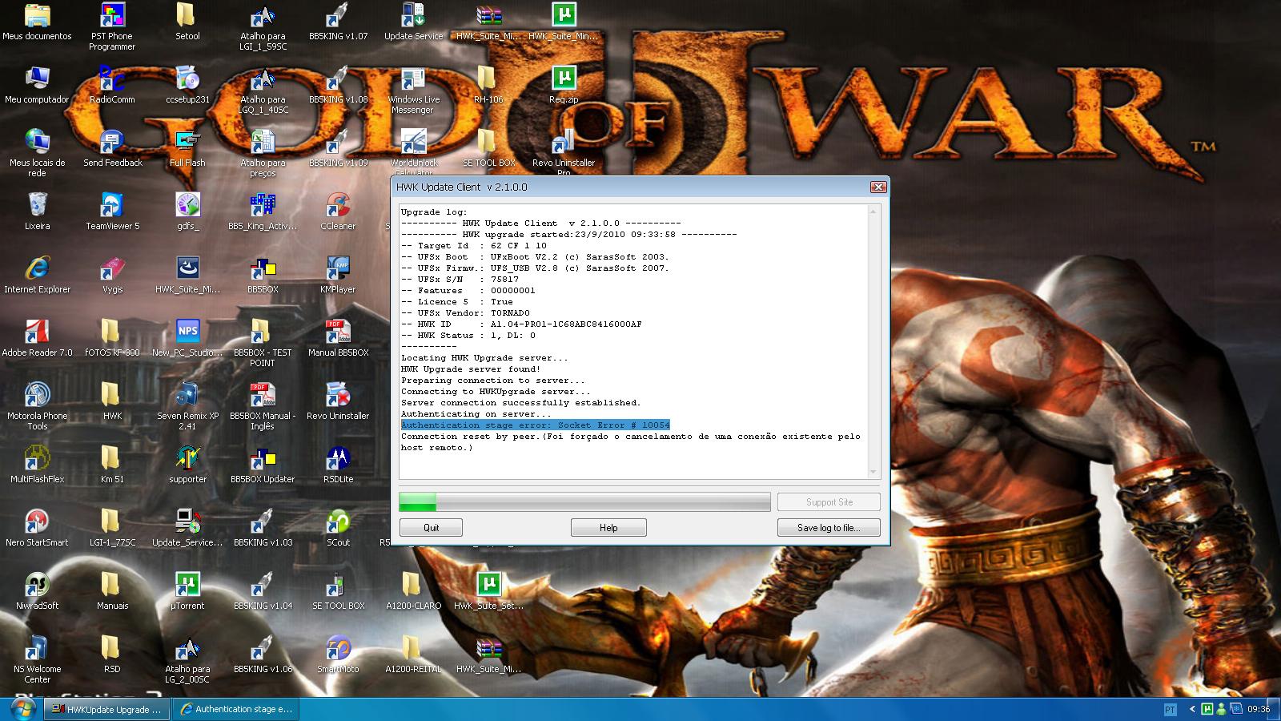Click the Help button
Viewport: 1281px width, 721px height.
(x=608, y=527)
